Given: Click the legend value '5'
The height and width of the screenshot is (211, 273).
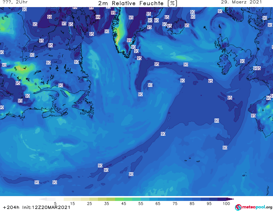Looking at the screenshot, I should (55, 204).
